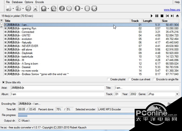Image resolution: width=182 pixels, height=131 pixels.
Task: Sort by the Size column header
Action: coord(170,21)
